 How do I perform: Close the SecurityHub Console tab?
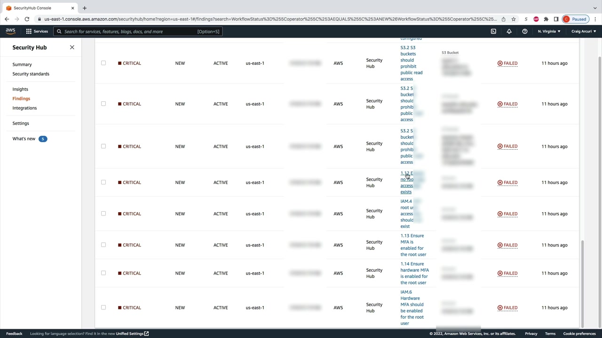pos(72,8)
